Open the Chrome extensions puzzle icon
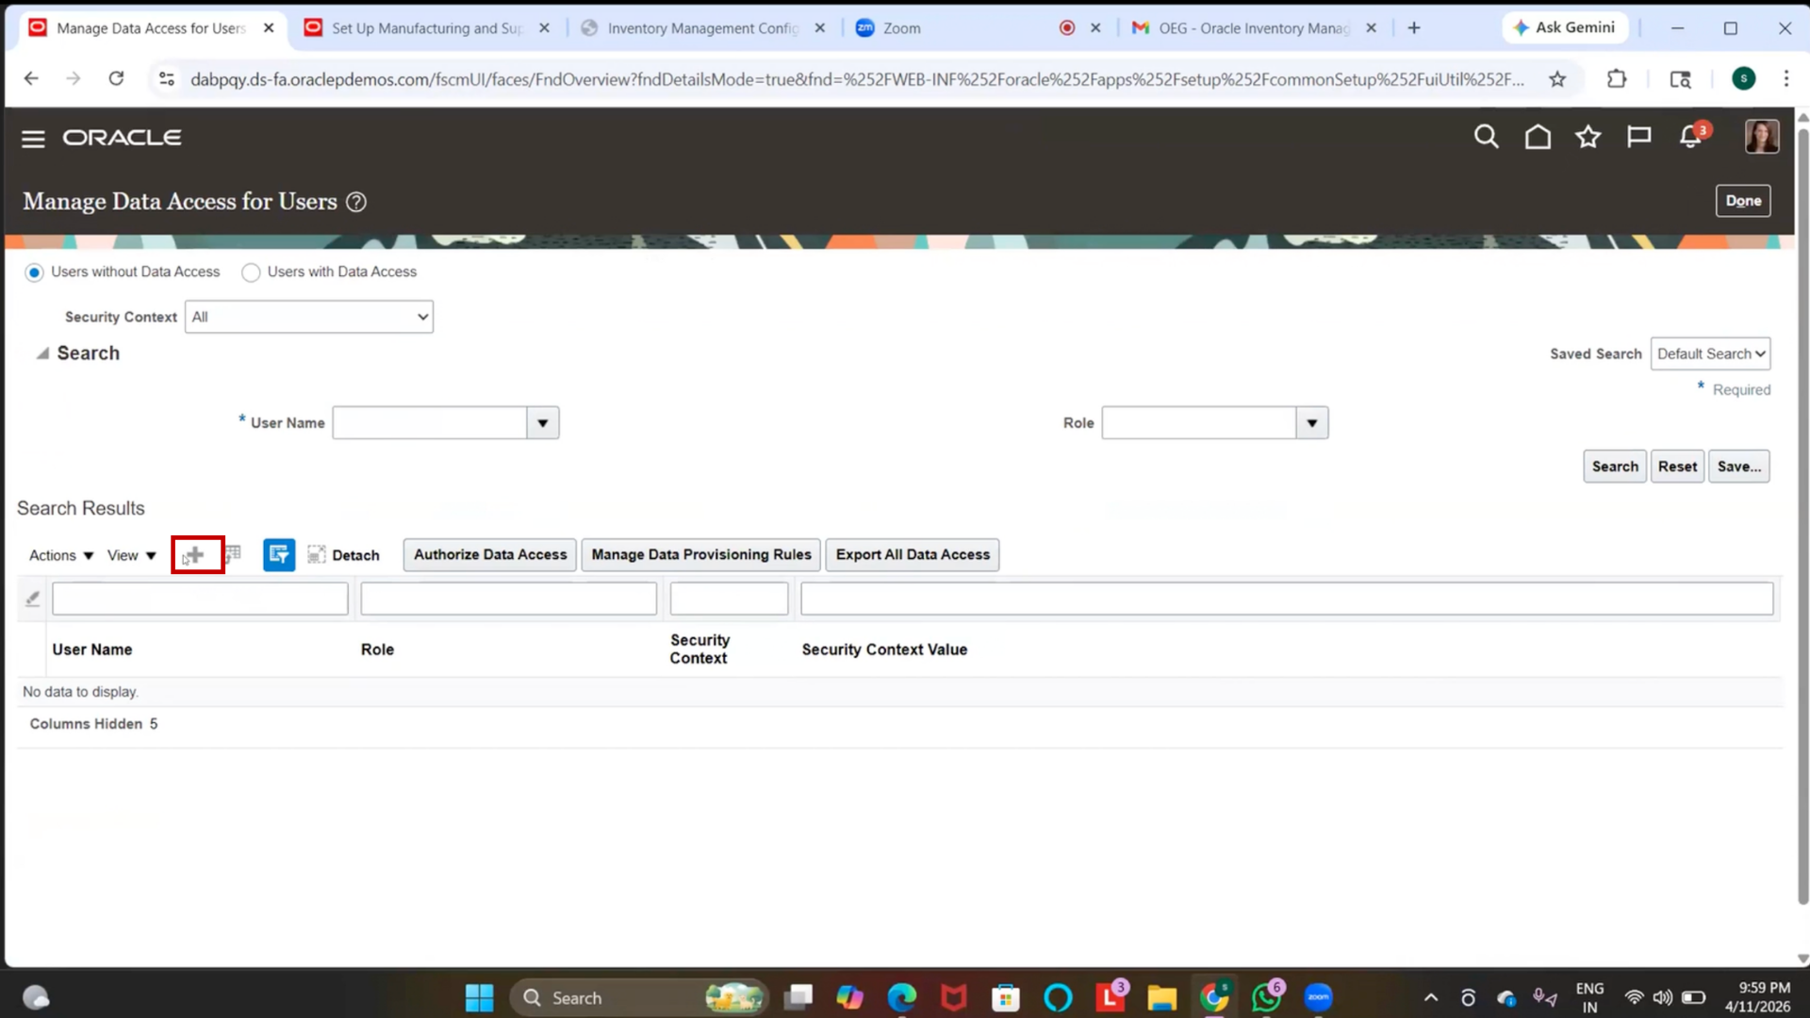The height and width of the screenshot is (1018, 1810). [x=1618, y=79]
